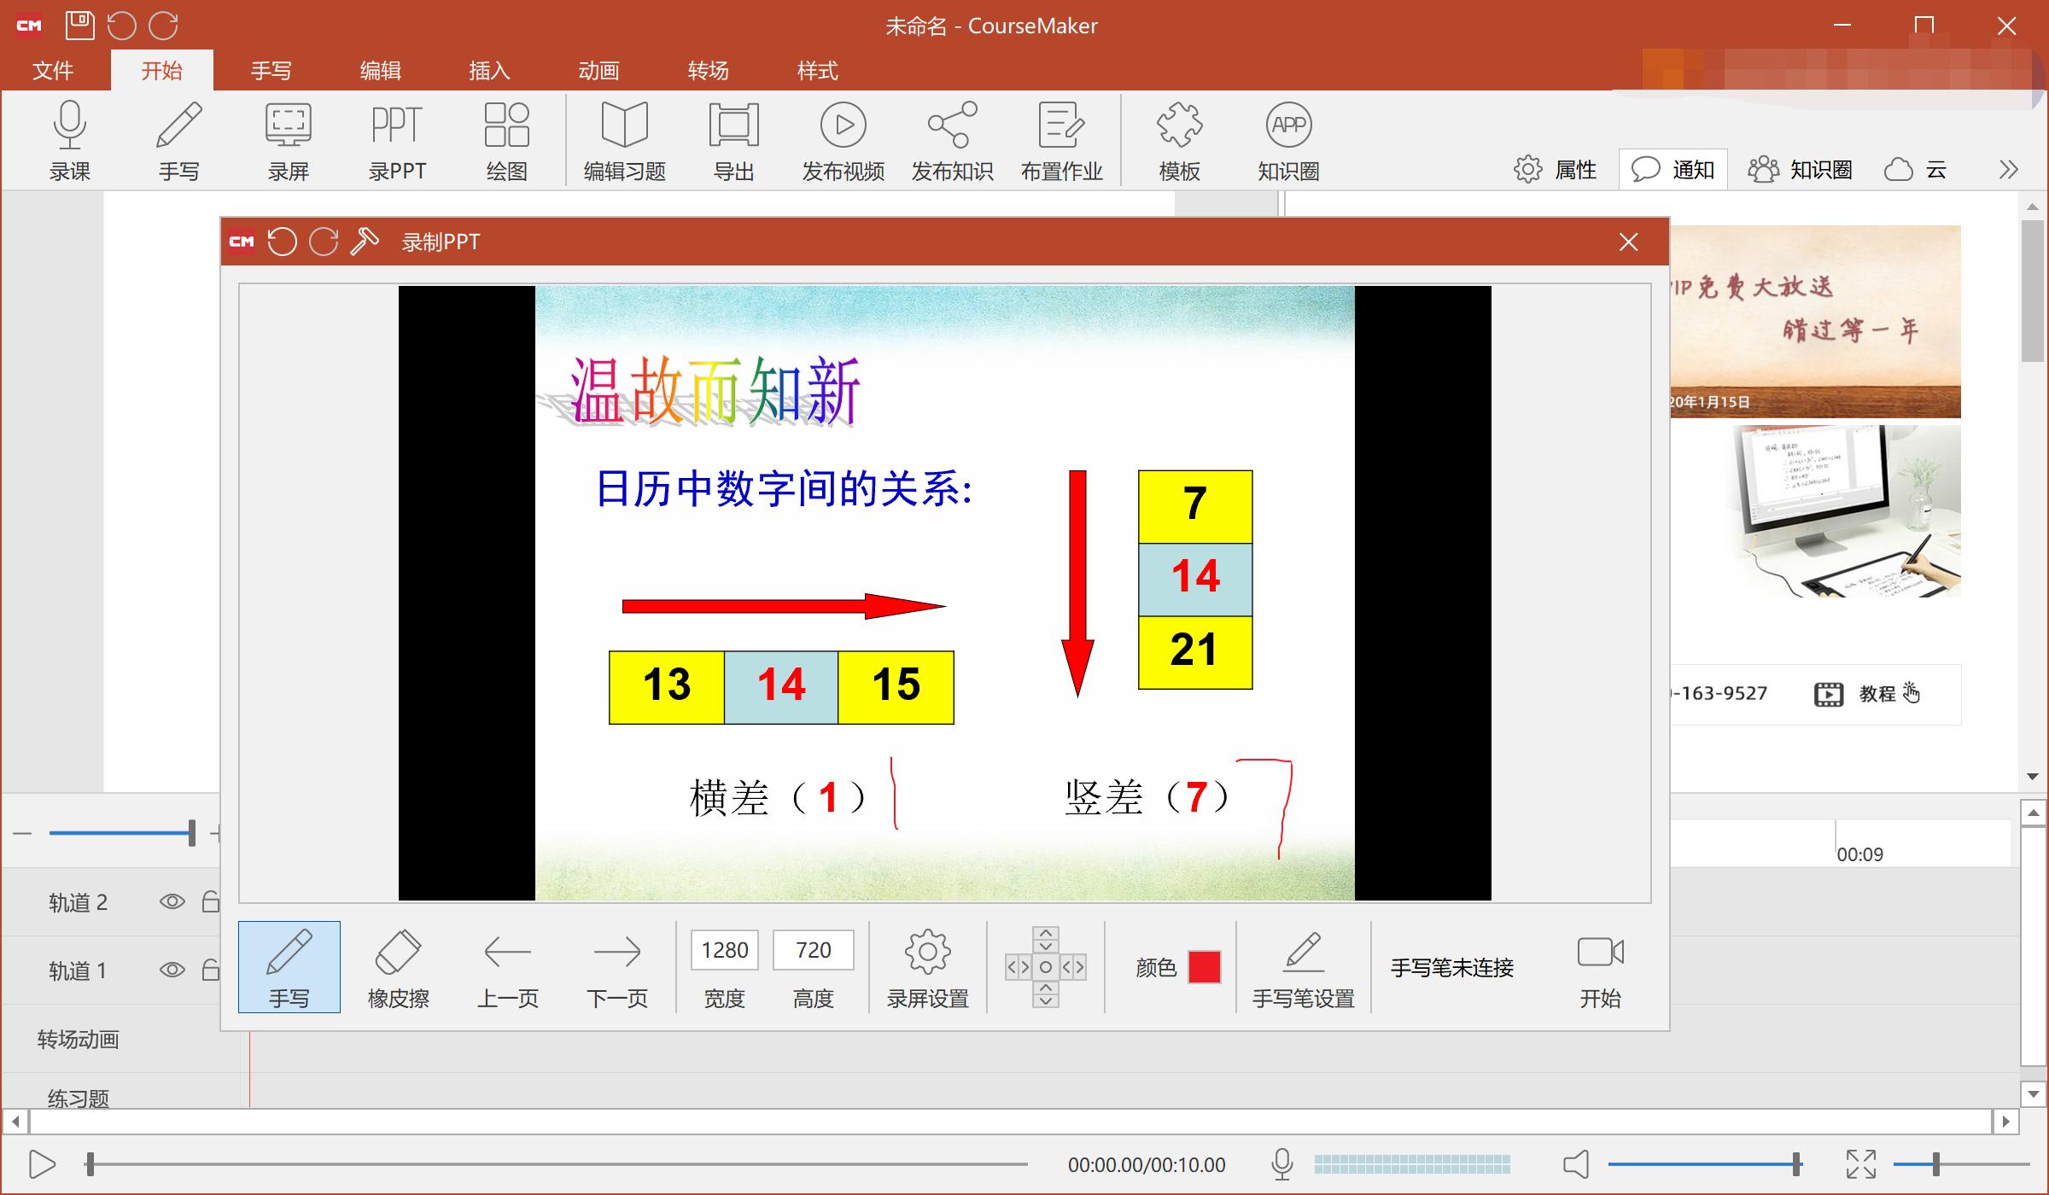
Task: Click the 导出 export icon
Action: tap(733, 139)
